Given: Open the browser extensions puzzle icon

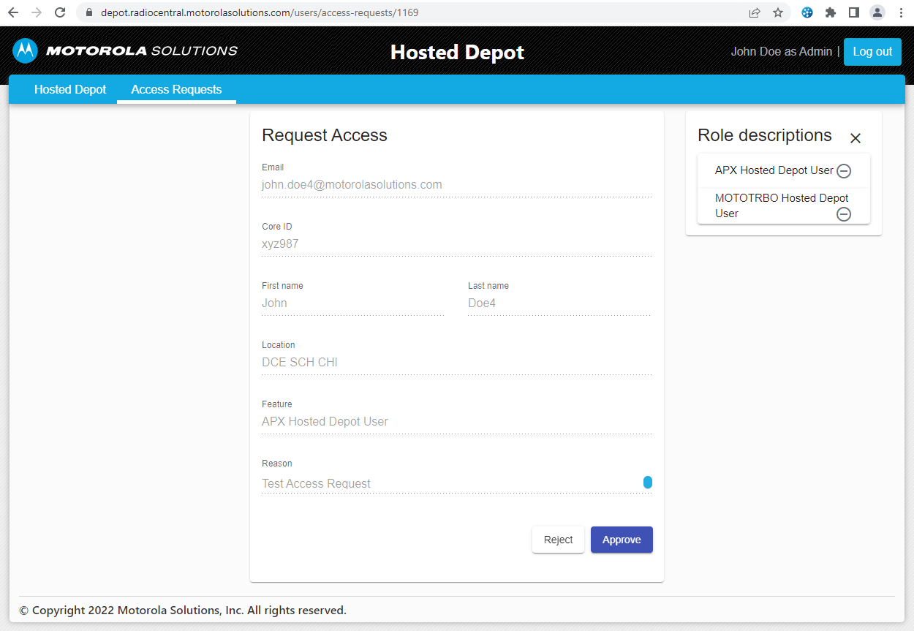Looking at the screenshot, I should point(831,12).
